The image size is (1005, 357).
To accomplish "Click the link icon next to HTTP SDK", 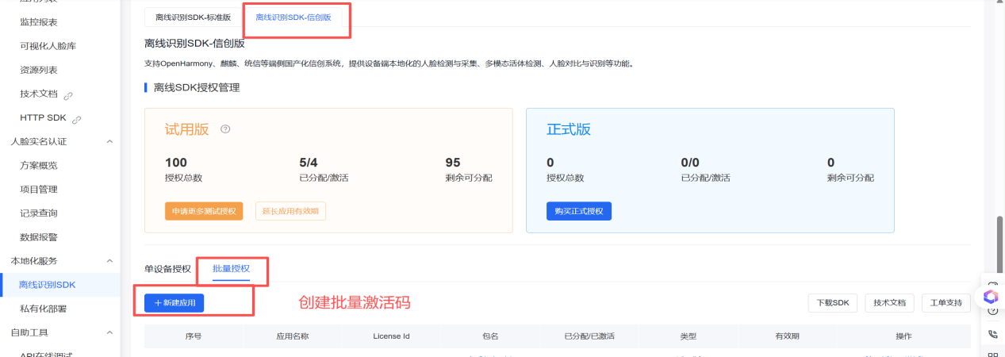I will point(77,120).
